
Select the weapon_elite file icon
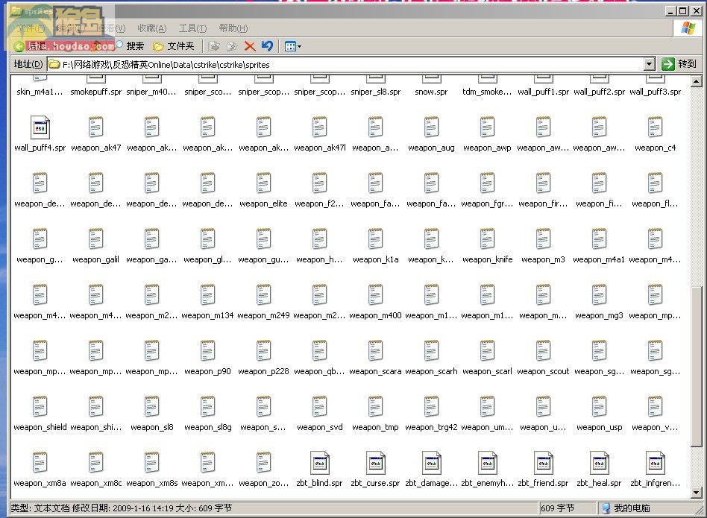263,183
